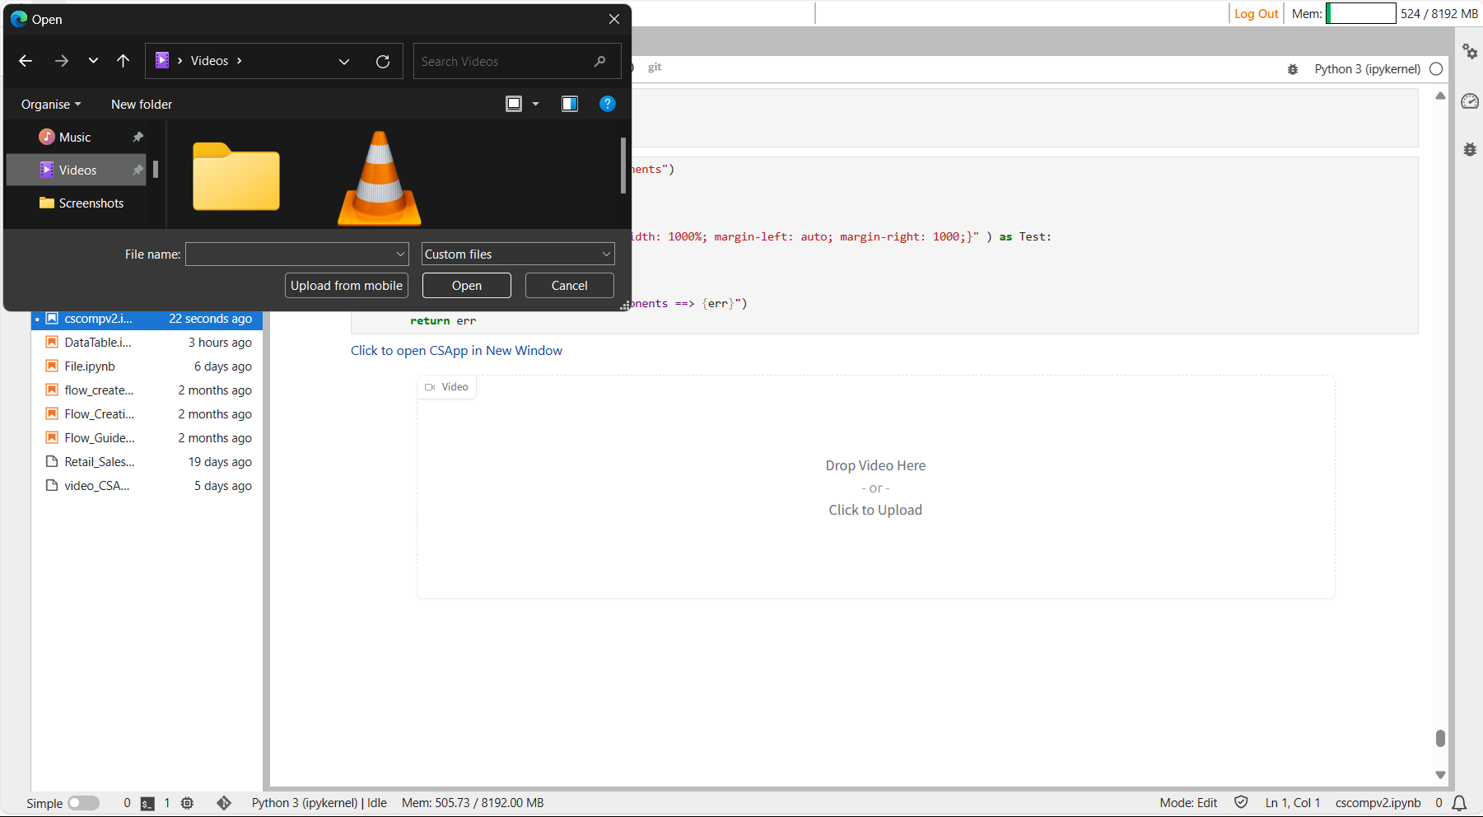Click notebook icon beside File.ipynb
The height and width of the screenshot is (817, 1483).
tap(52, 366)
